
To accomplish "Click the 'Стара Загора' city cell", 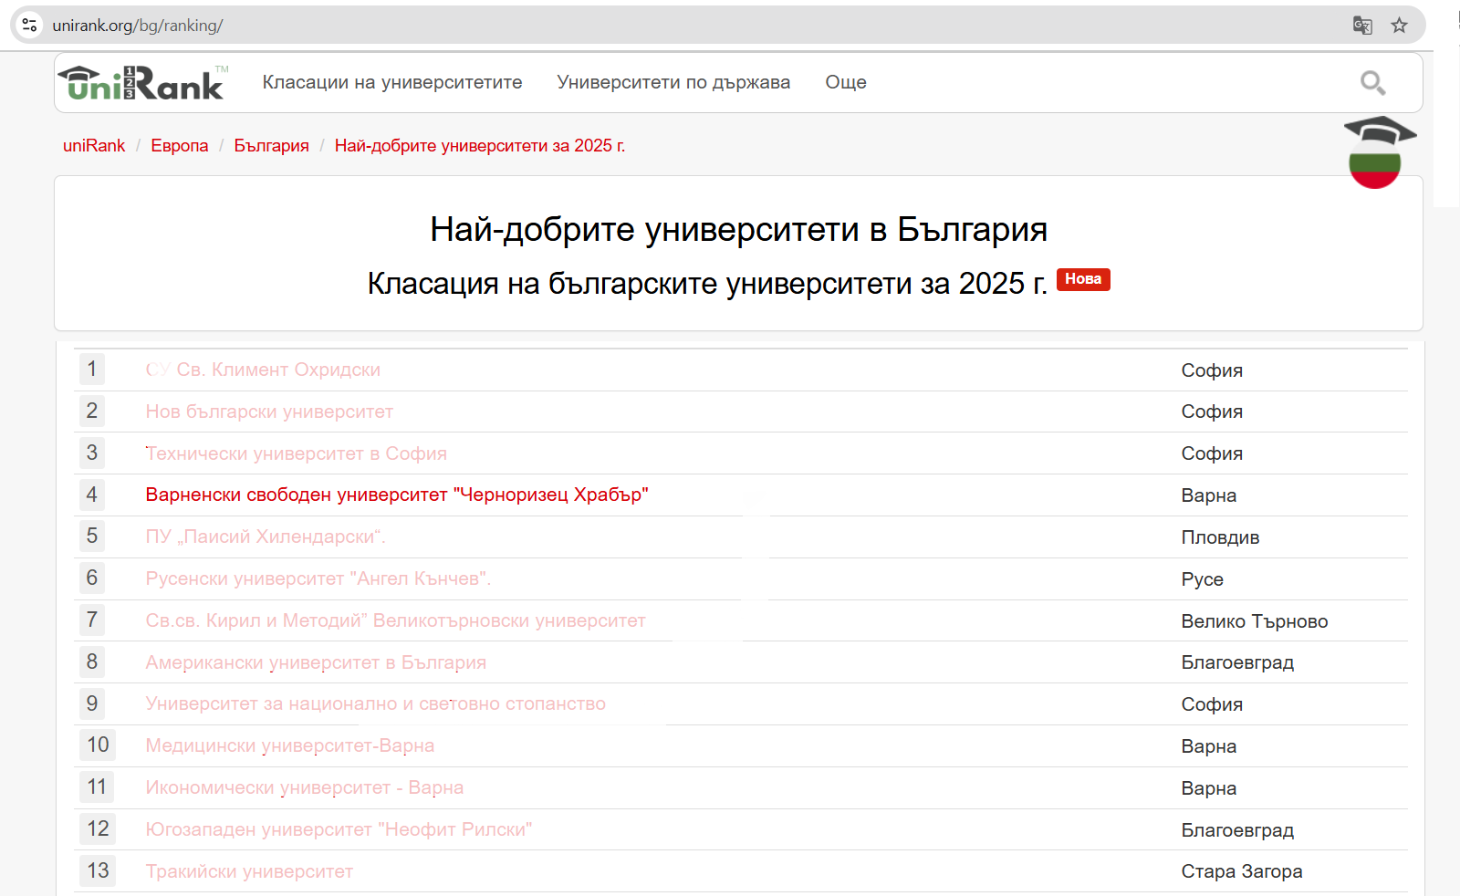I will pos(1242,872).
